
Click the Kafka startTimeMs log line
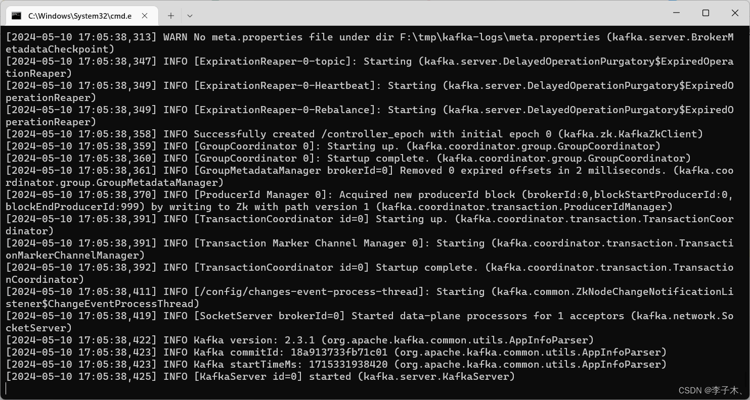tap(336, 364)
